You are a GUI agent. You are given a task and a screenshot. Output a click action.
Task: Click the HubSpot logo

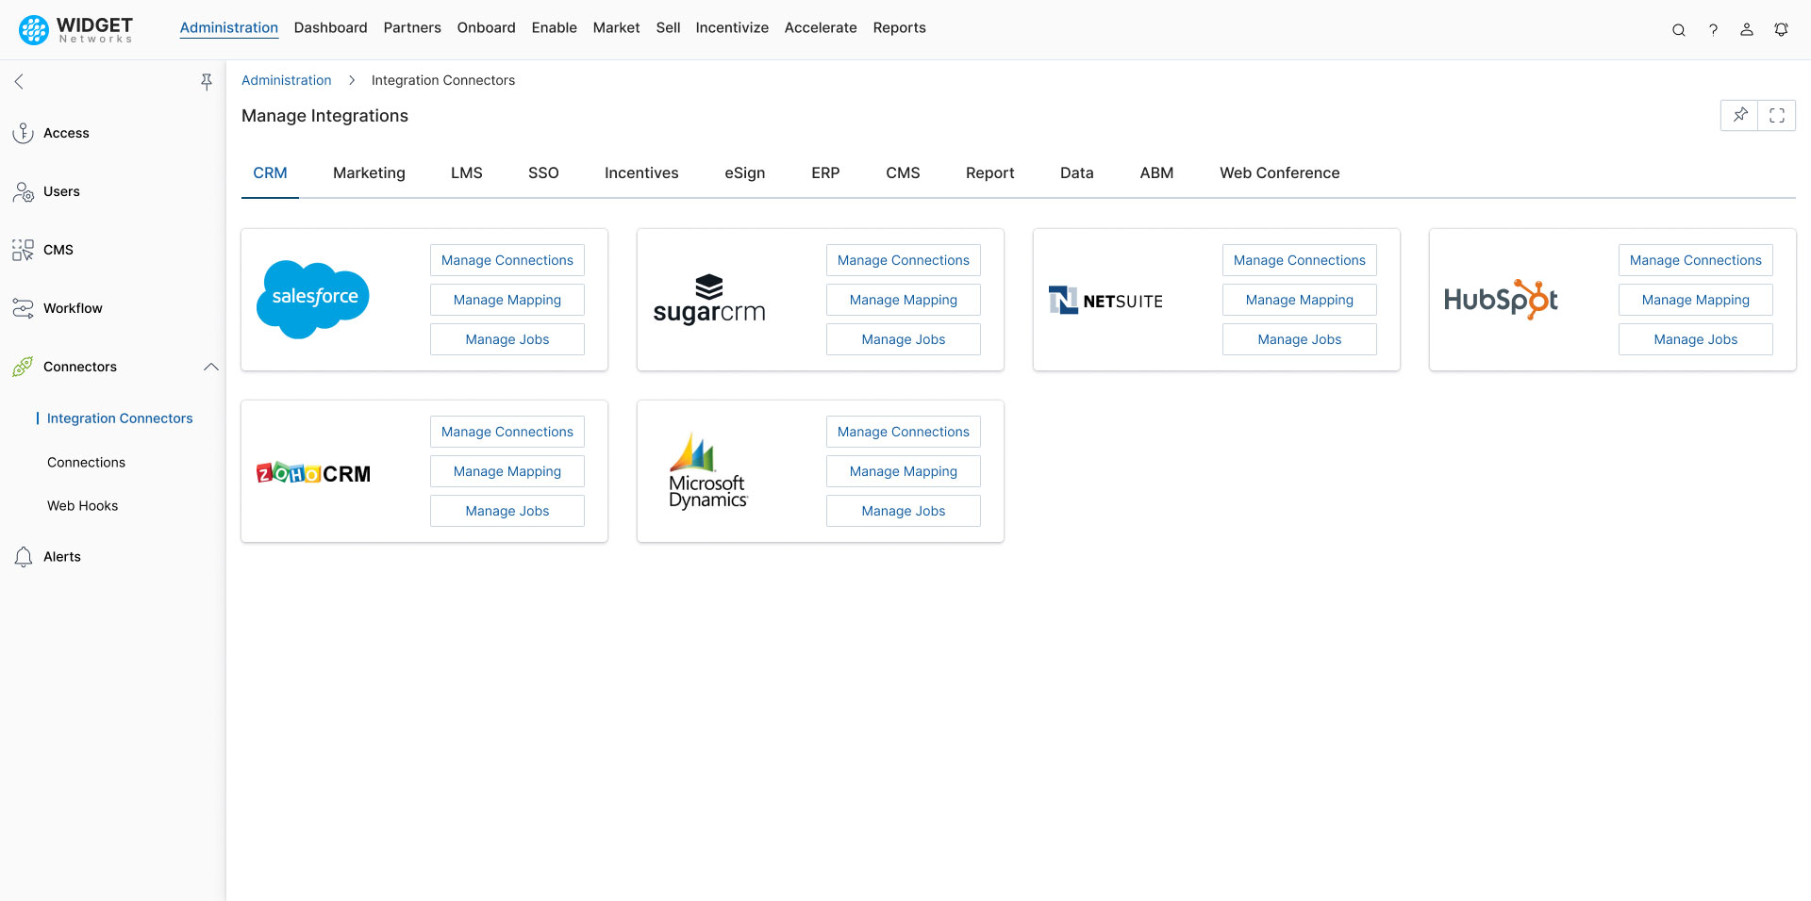click(x=1501, y=300)
